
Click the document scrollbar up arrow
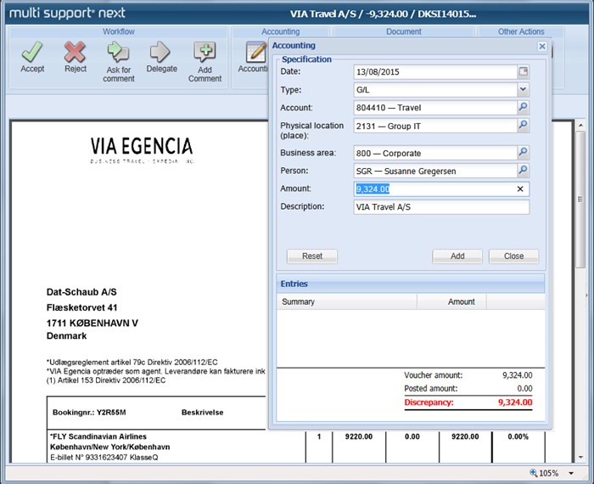(580, 125)
